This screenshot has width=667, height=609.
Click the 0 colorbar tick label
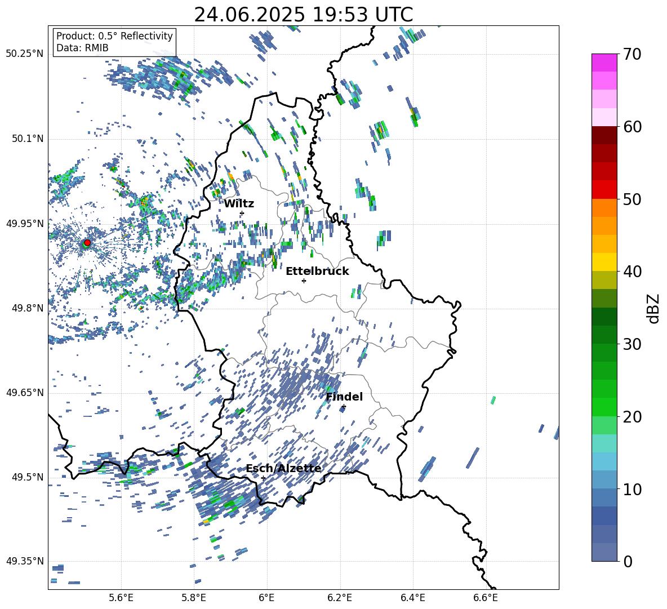pos(628,561)
